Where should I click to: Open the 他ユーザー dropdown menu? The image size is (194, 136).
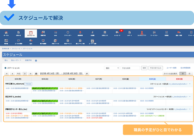click(16, 60)
